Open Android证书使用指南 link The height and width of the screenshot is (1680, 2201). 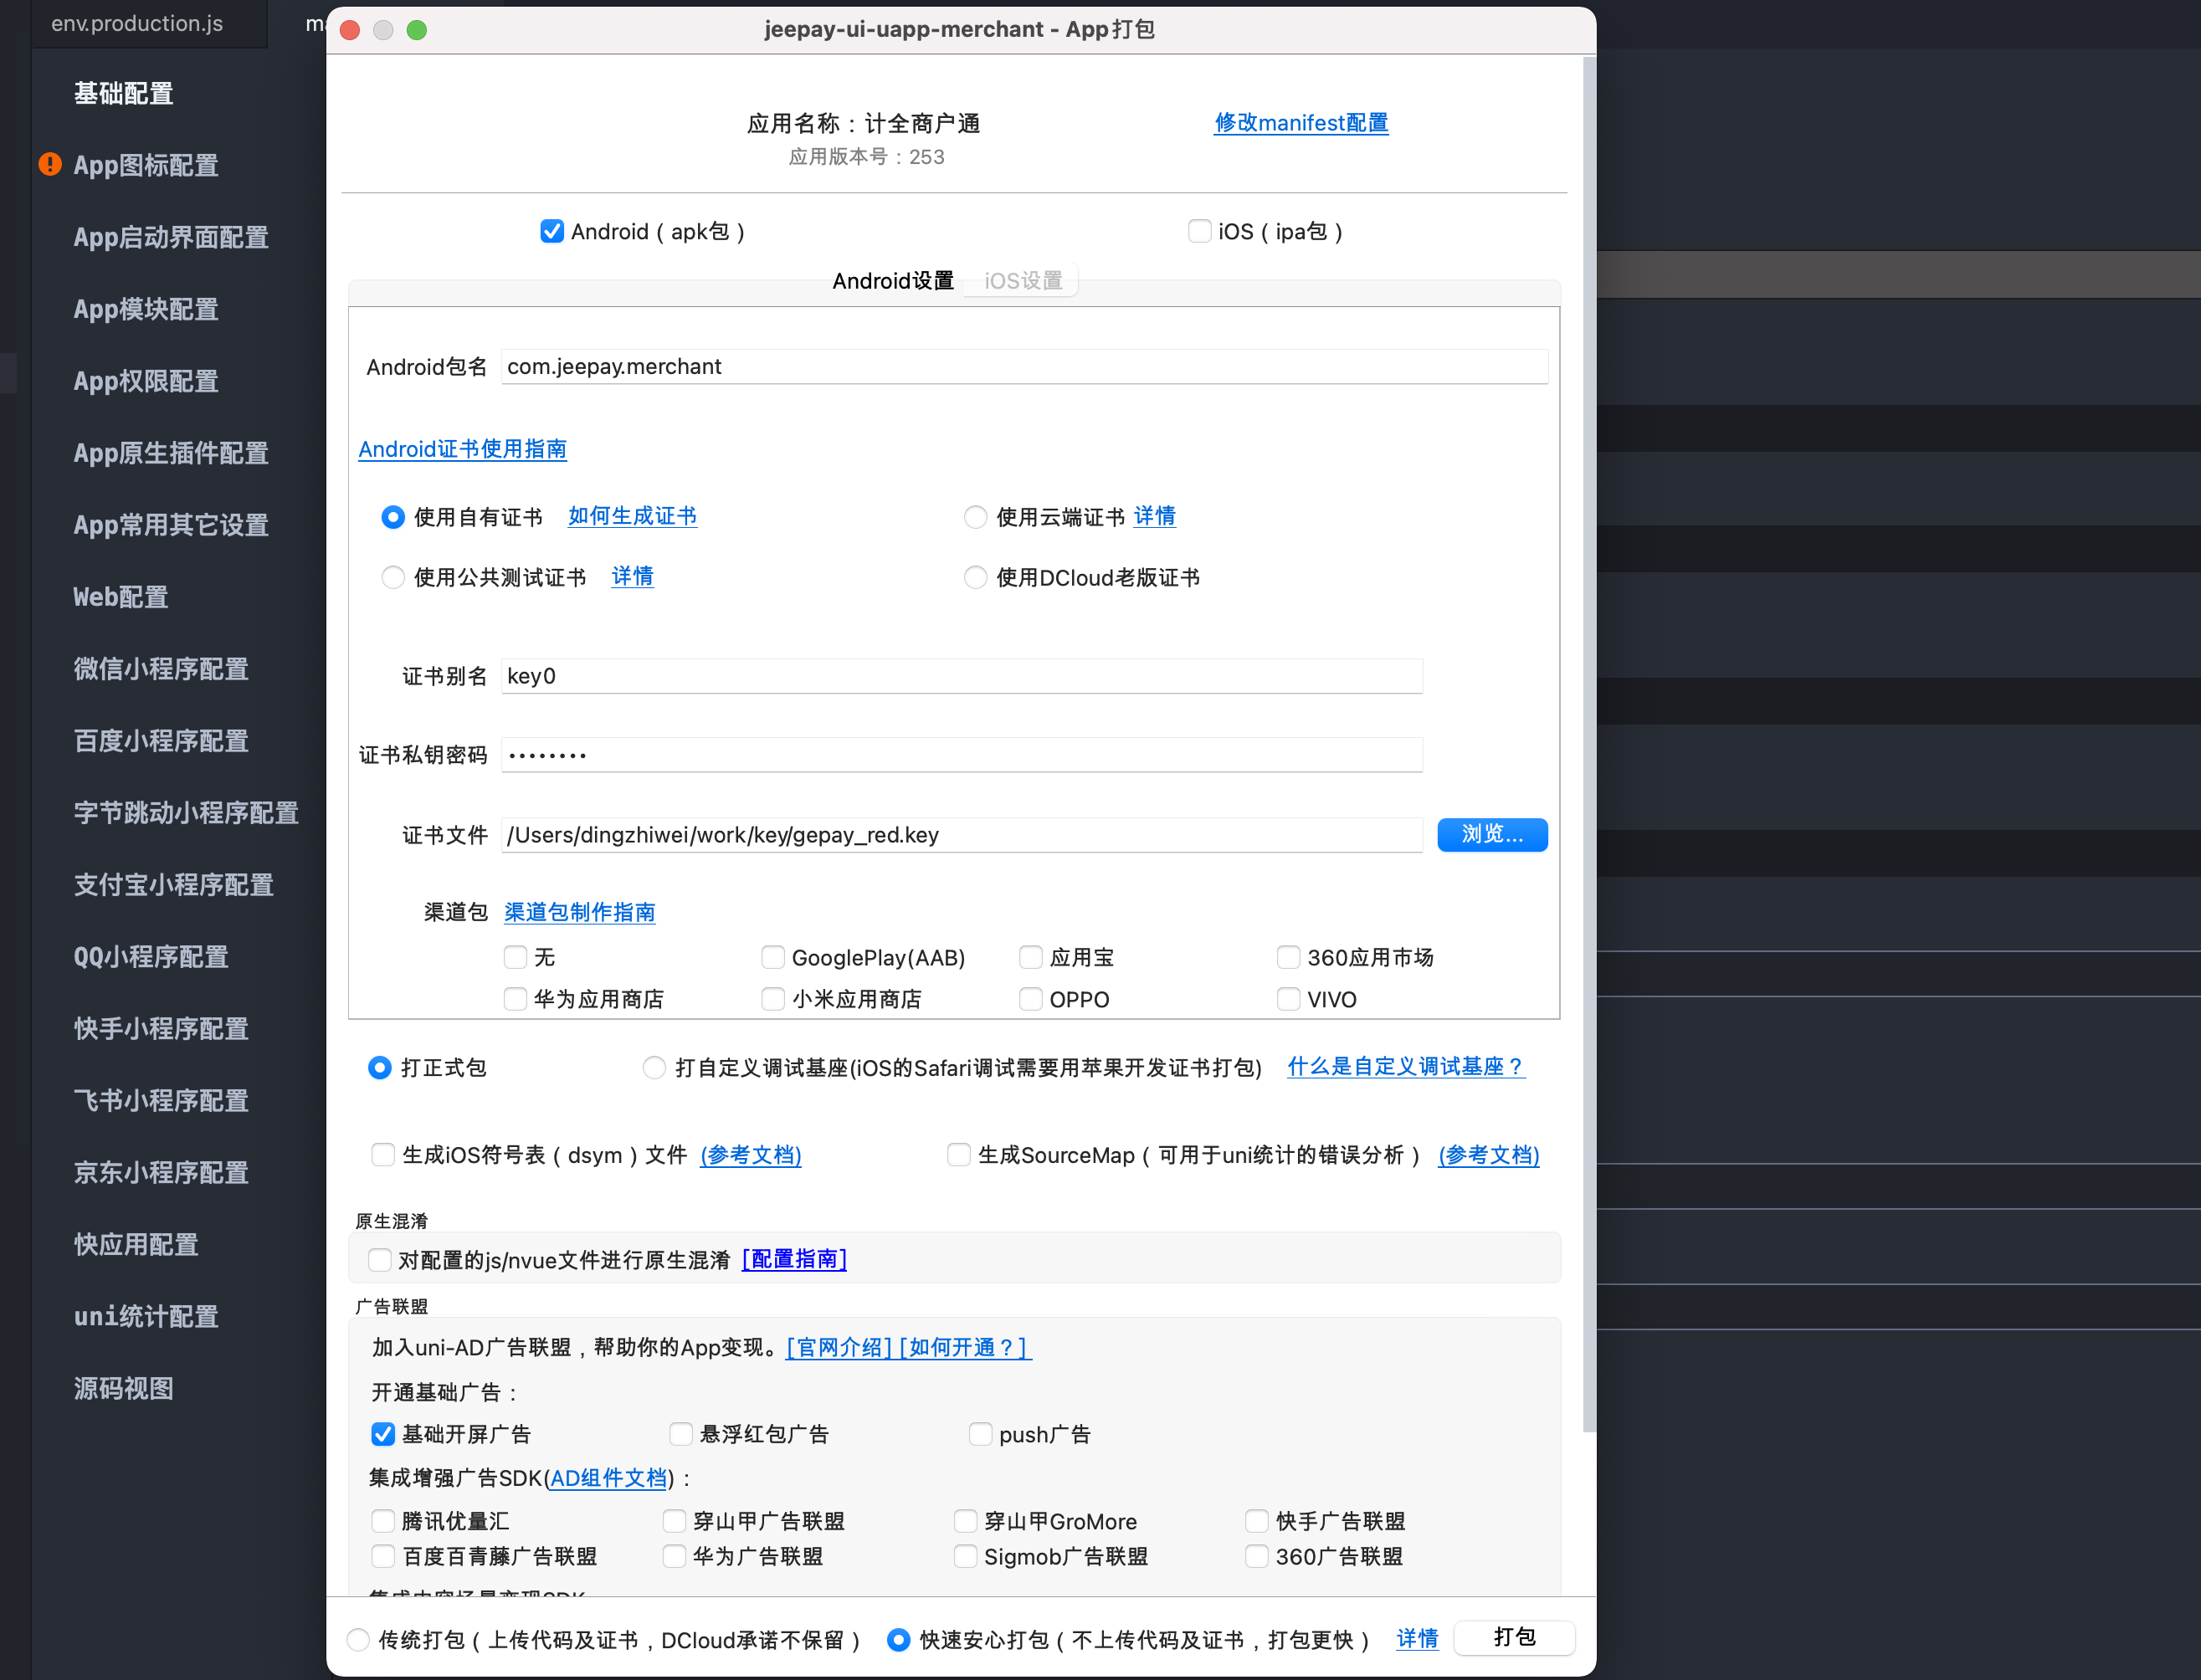point(462,449)
